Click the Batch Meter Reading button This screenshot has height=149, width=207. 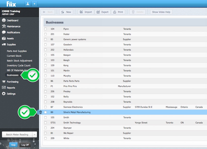coord(17,134)
